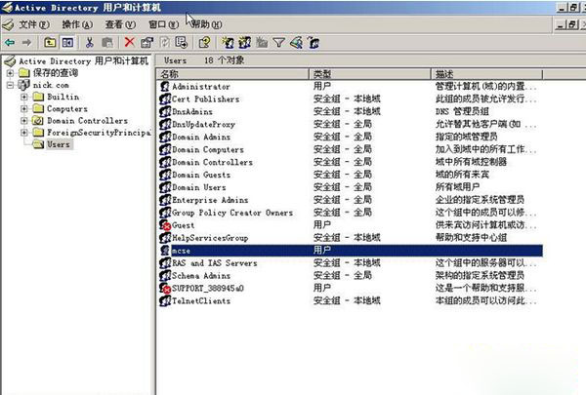Click the Domain Admins group icon
Viewport: 586px width, 395px height.
165,137
